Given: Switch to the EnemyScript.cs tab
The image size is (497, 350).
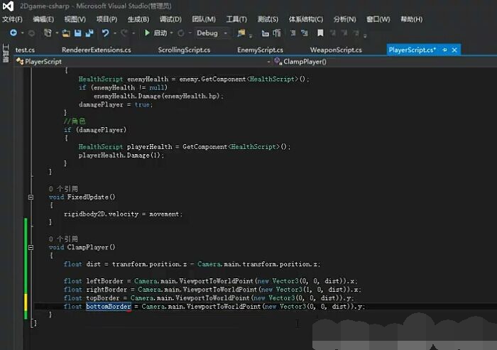Looking at the screenshot, I should click(x=260, y=50).
